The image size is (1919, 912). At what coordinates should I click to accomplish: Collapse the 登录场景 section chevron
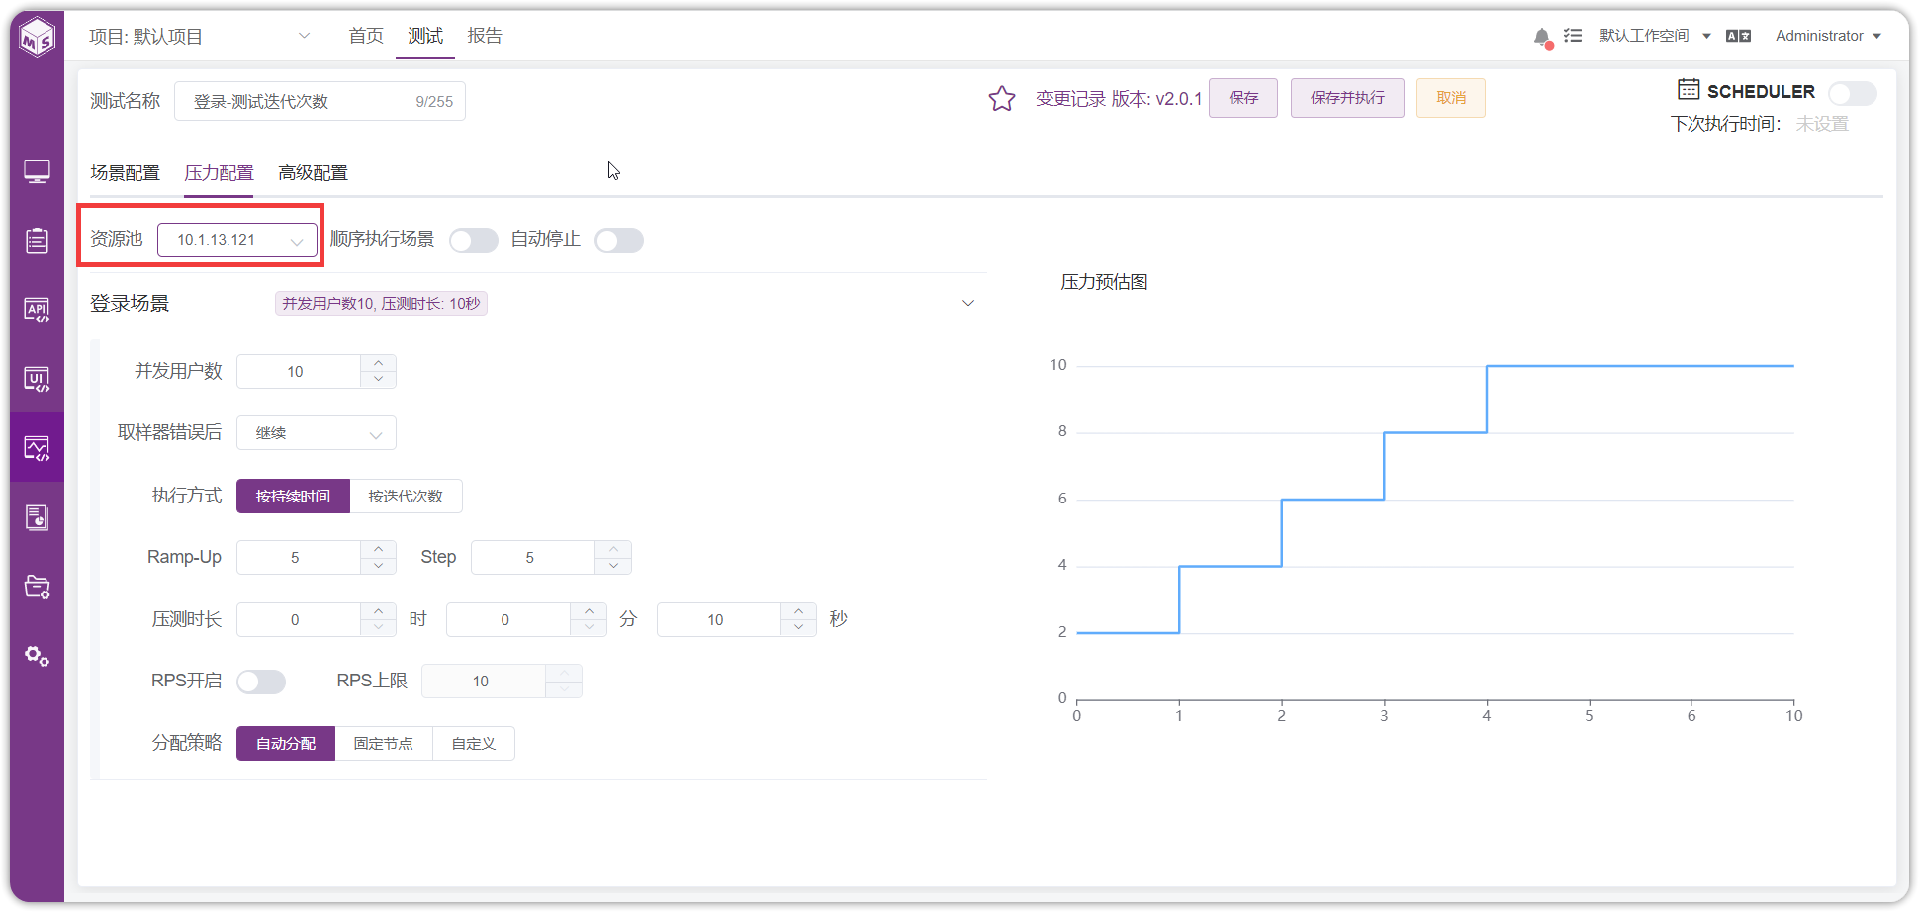tap(968, 303)
